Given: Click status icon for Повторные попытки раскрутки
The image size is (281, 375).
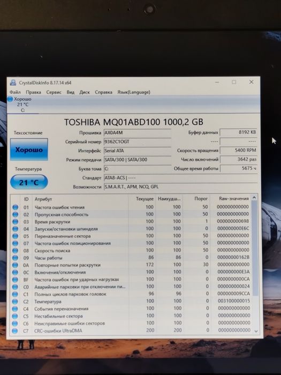Looking at the screenshot, I should (x=16, y=265).
